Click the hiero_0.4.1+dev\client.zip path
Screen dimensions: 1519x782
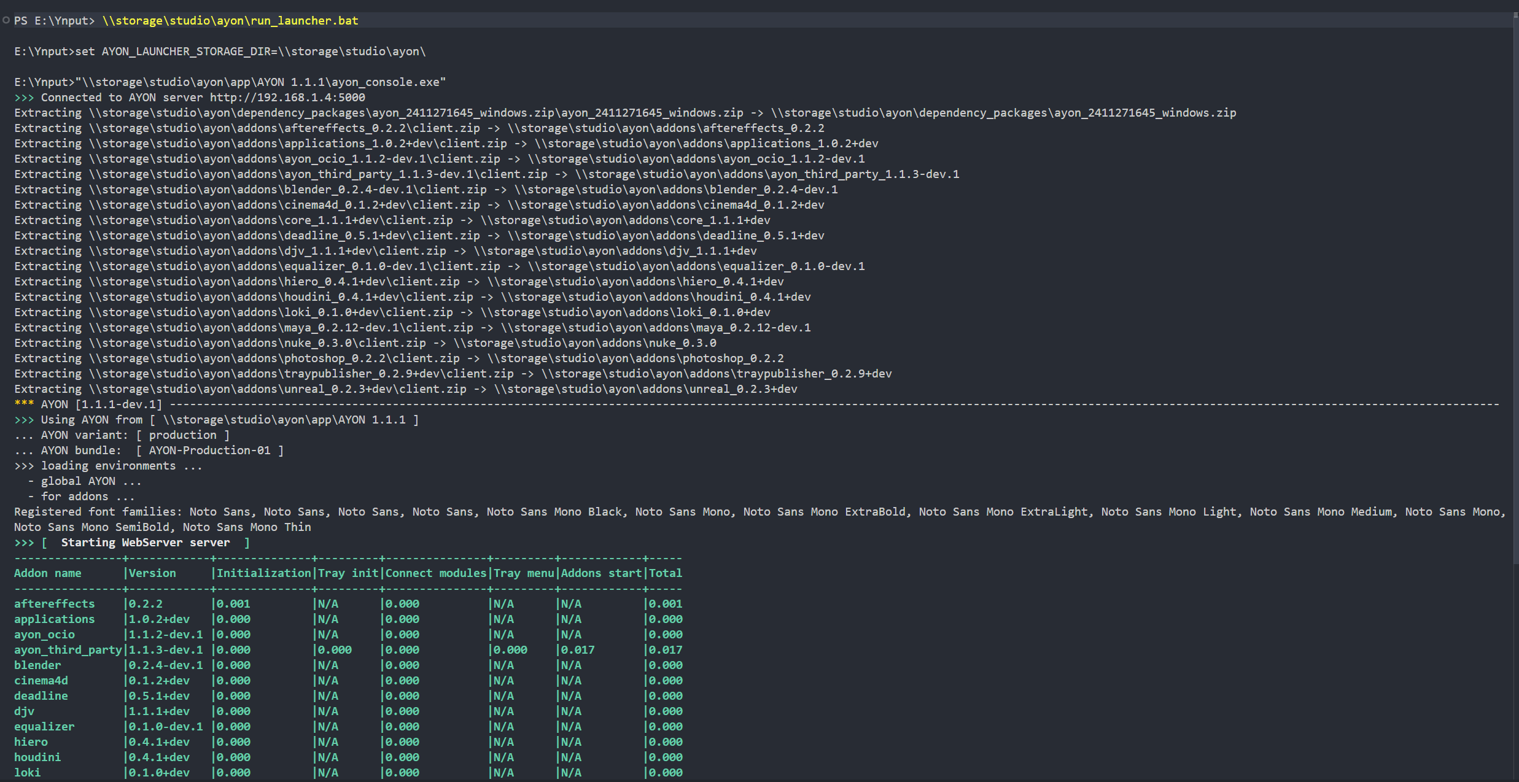(x=274, y=281)
